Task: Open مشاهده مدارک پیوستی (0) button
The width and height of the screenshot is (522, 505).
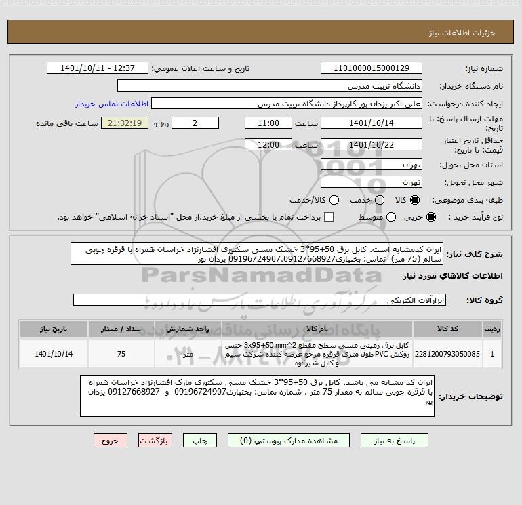Action: pos(289,441)
